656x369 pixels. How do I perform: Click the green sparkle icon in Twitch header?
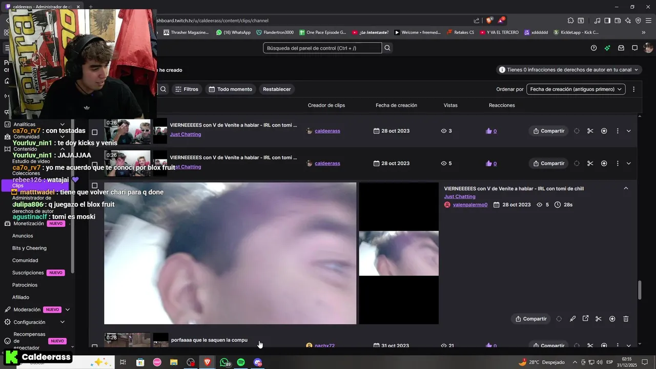607,48
